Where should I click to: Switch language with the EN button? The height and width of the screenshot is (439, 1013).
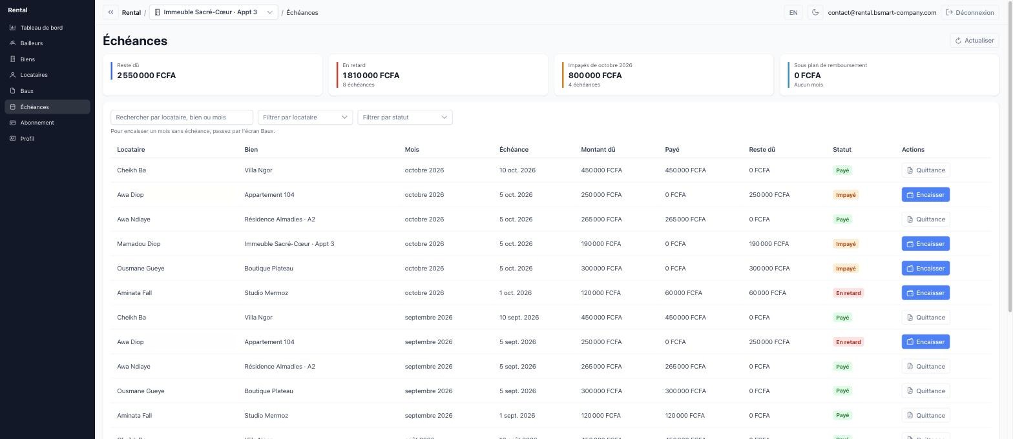(x=793, y=12)
